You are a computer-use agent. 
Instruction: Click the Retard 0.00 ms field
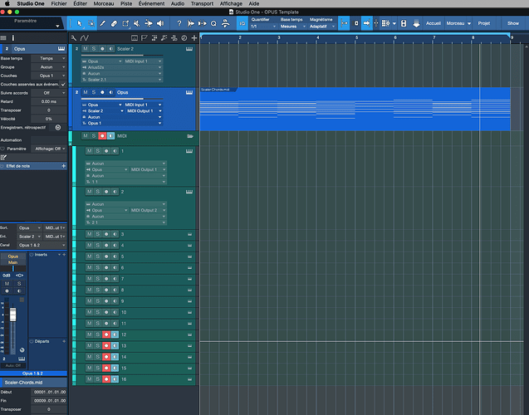coord(48,101)
